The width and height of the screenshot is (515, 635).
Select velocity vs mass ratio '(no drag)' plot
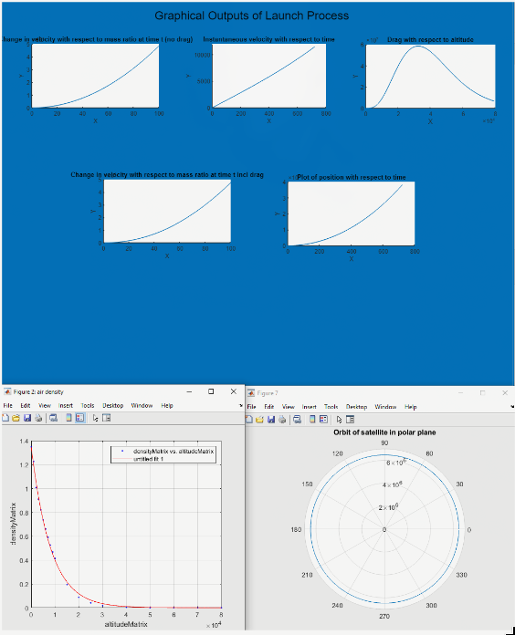click(95, 76)
